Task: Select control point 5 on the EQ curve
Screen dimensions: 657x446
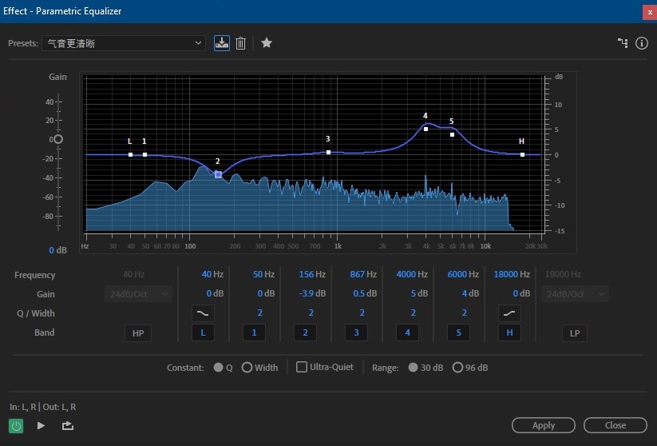Action: [x=452, y=135]
